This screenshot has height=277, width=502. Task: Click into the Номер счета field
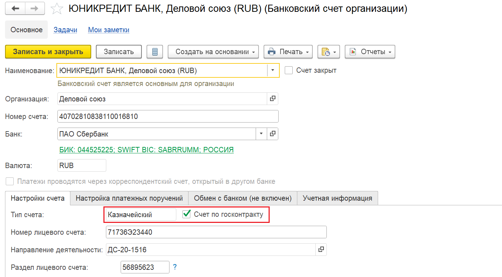pos(168,116)
